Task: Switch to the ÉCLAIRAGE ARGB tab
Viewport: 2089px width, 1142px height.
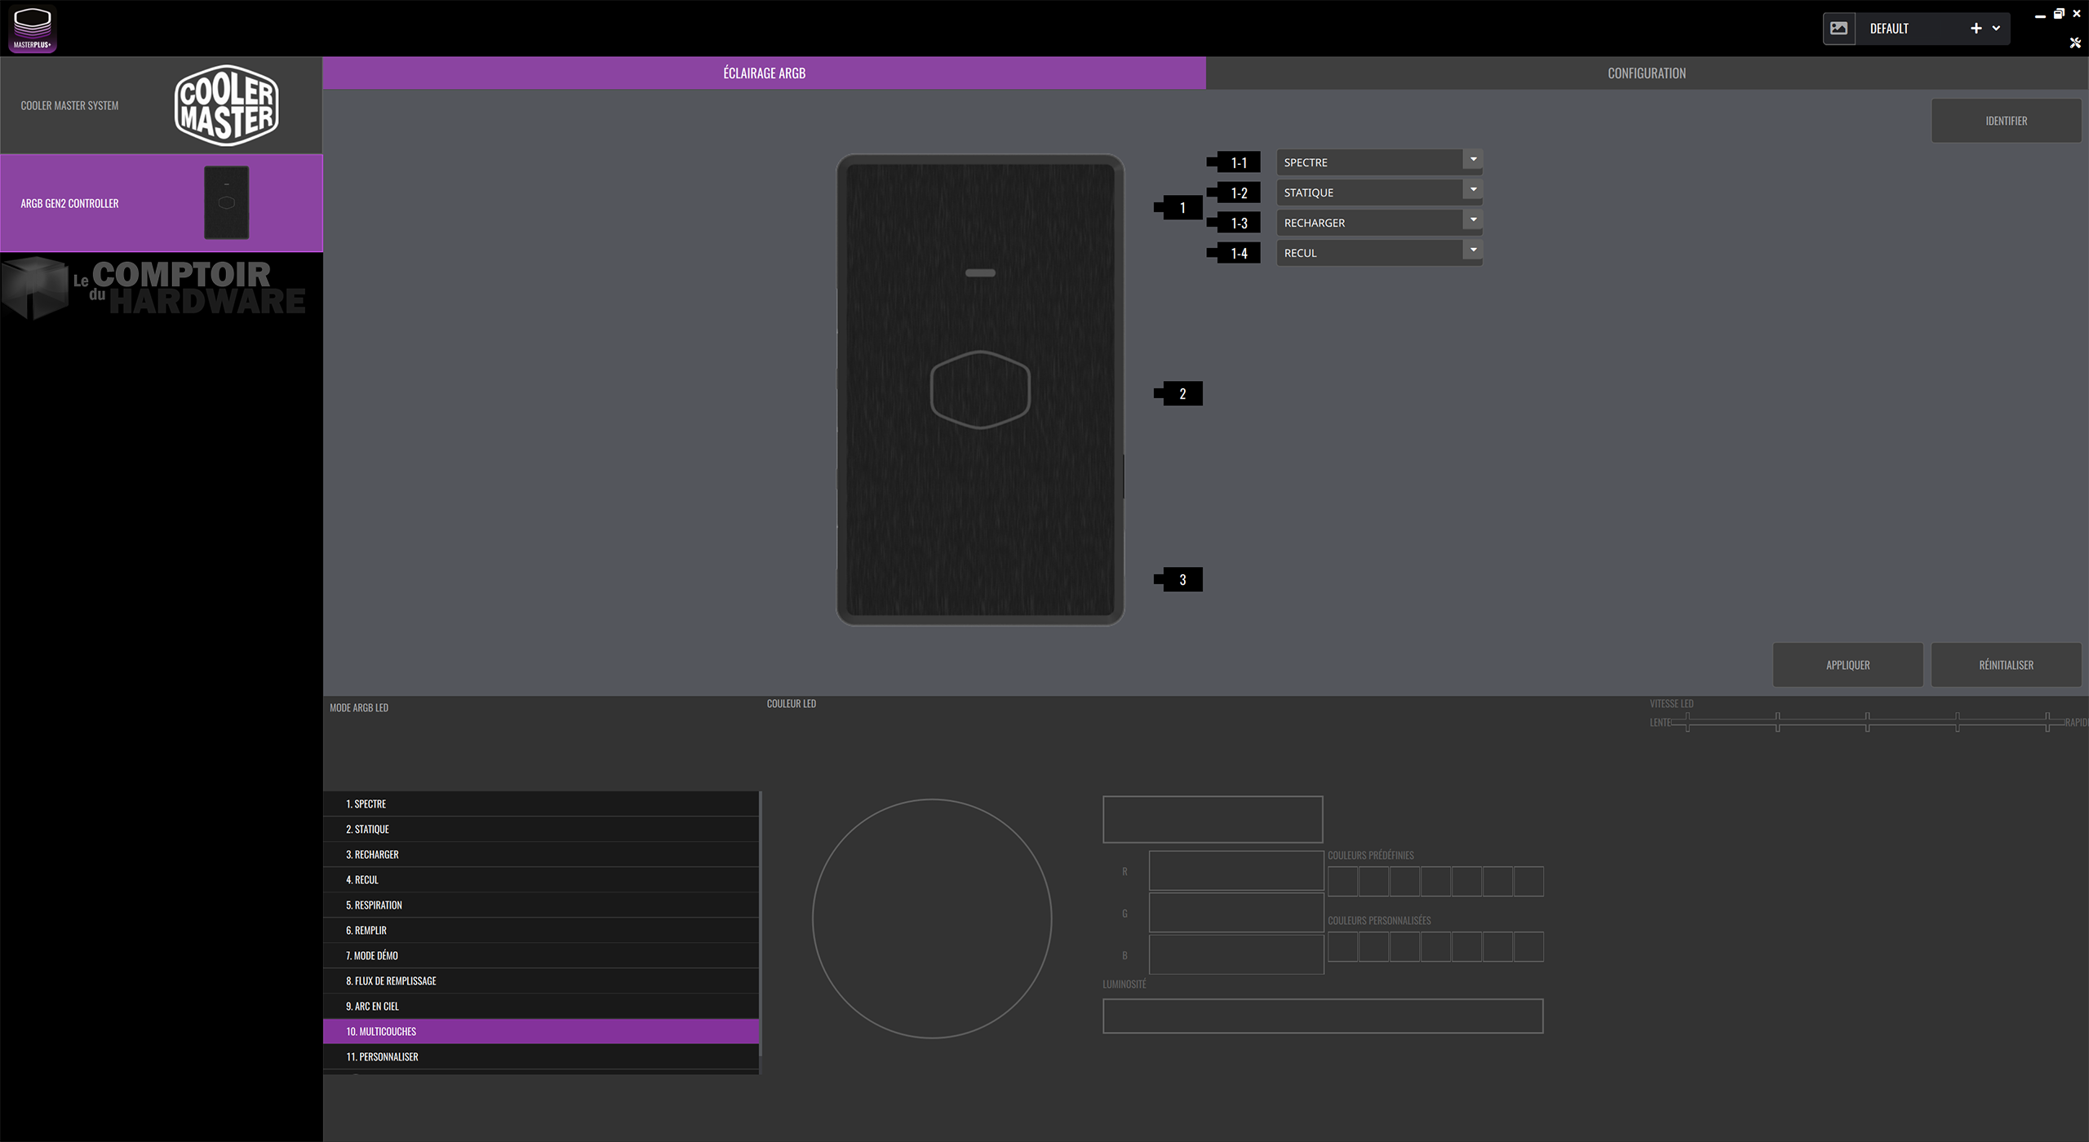Action: pos(764,73)
